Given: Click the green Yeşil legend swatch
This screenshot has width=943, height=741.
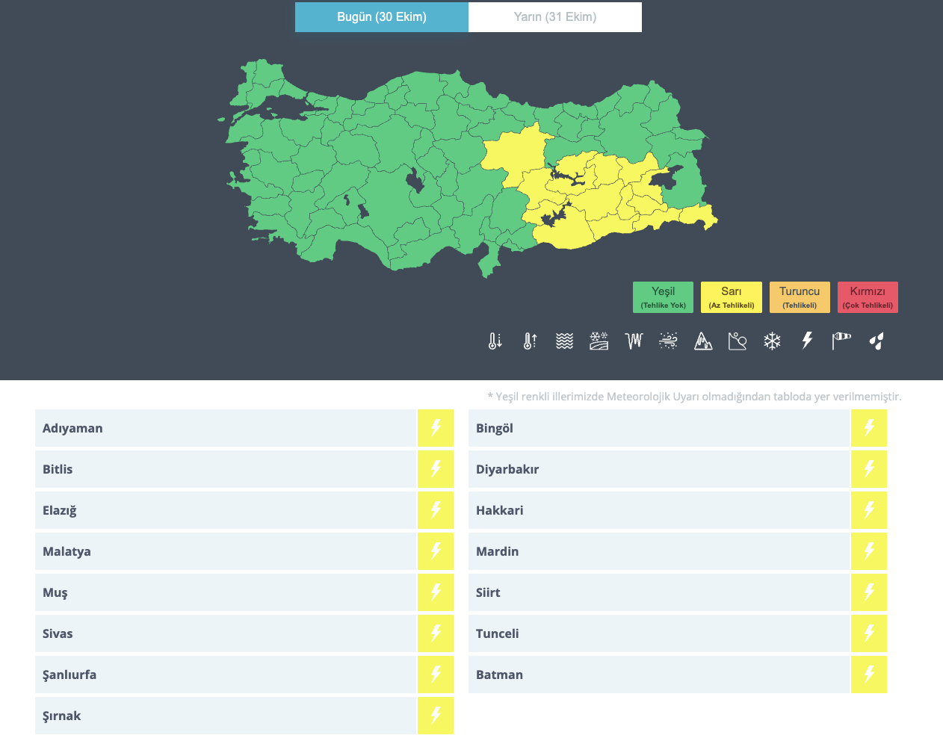Looking at the screenshot, I should pyautogui.click(x=663, y=297).
